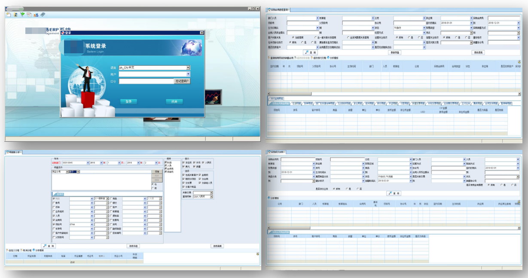Open the 语言 language dropdown in login dialog

pyautogui.click(x=188, y=68)
